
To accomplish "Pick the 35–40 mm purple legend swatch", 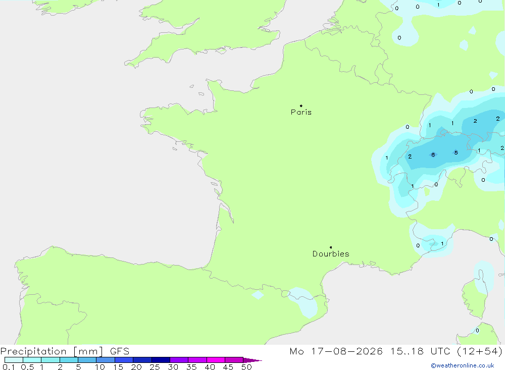I will [x=197, y=360].
